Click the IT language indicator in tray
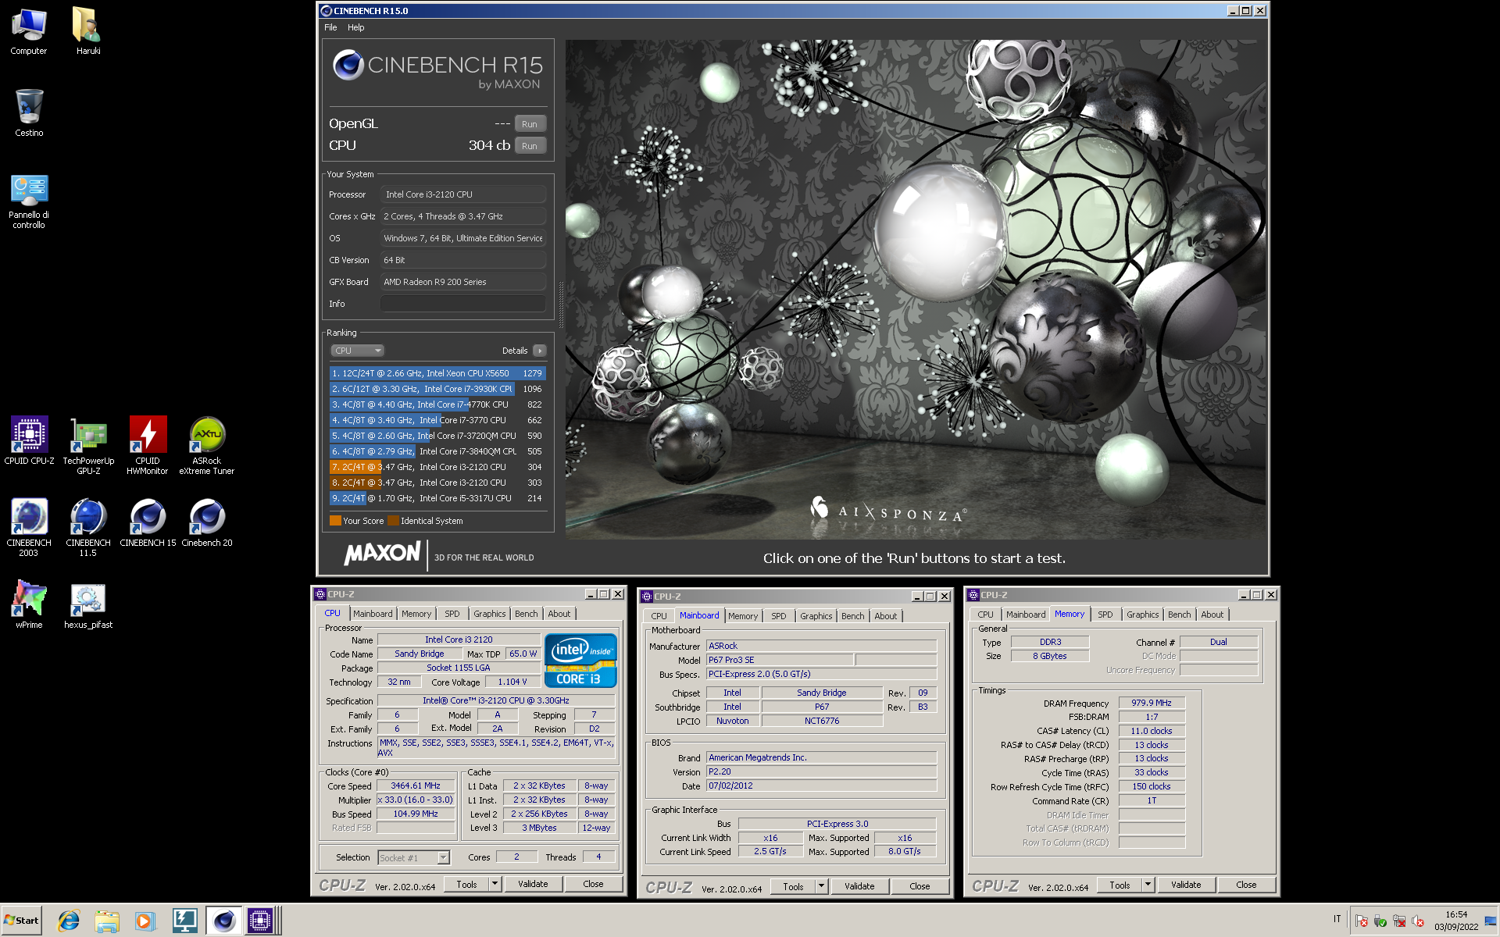The image size is (1500, 937). click(x=1337, y=919)
